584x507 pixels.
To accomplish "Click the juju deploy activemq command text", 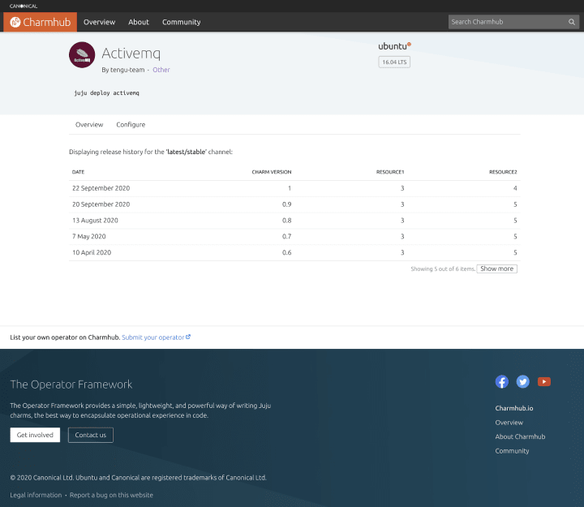I will tap(106, 92).
